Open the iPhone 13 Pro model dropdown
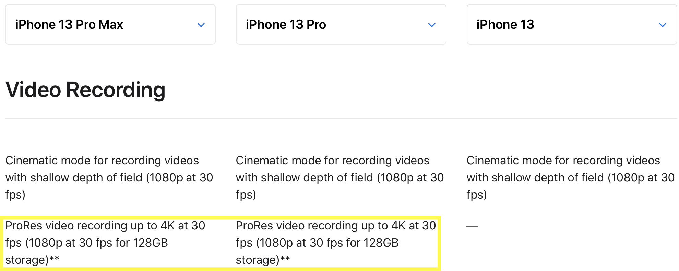This screenshot has height=271, width=679. click(341, 24)
